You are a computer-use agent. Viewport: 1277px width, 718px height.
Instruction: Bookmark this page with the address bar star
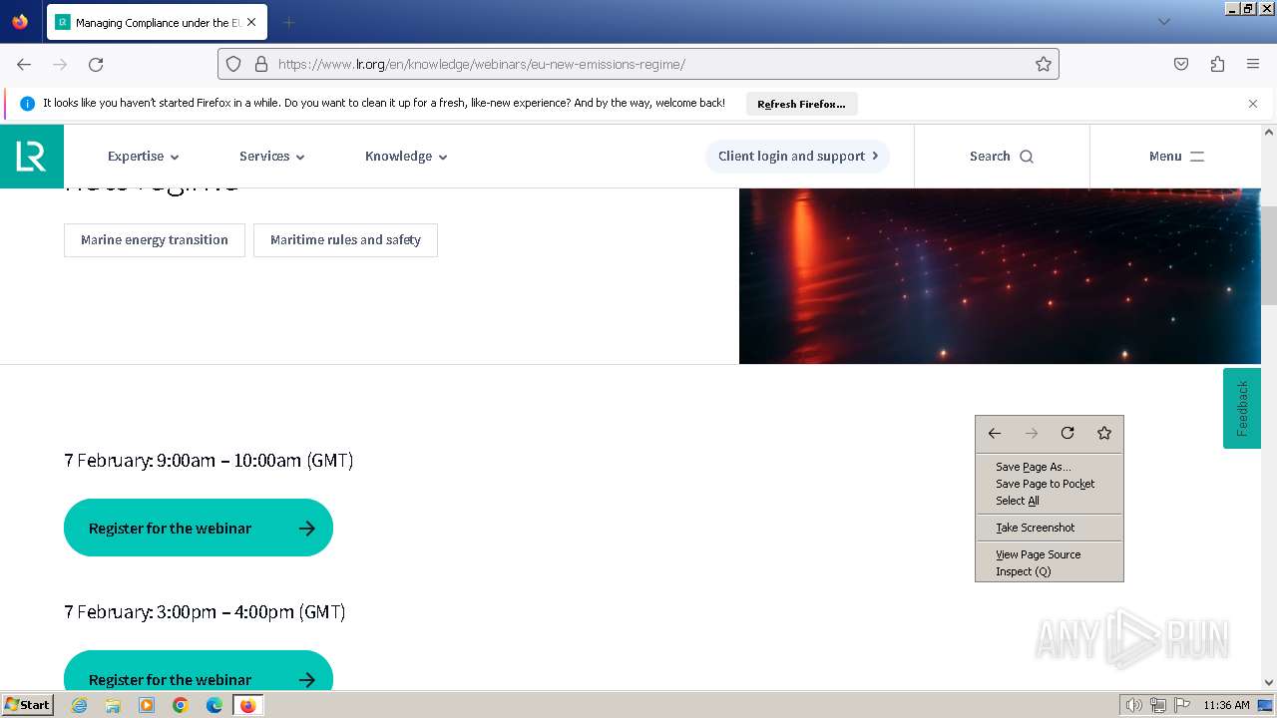click(1044, 64)
